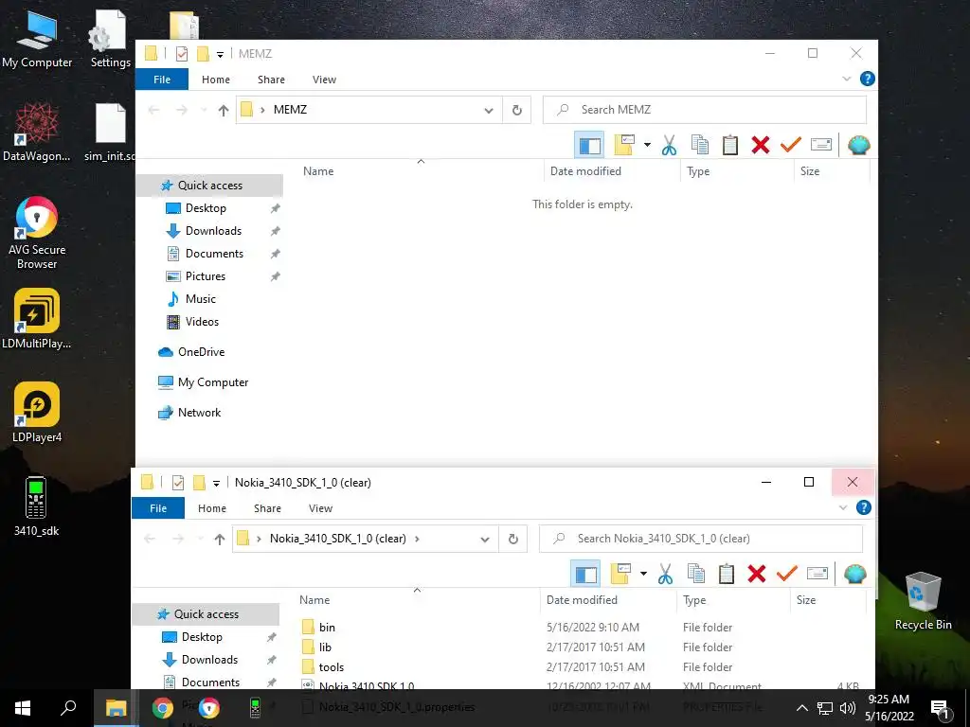Image resolution: width=970 pixels, height=727 pixels.
Task: Open 3410_sdk desktop shortcut
Action: pos(37,505)
